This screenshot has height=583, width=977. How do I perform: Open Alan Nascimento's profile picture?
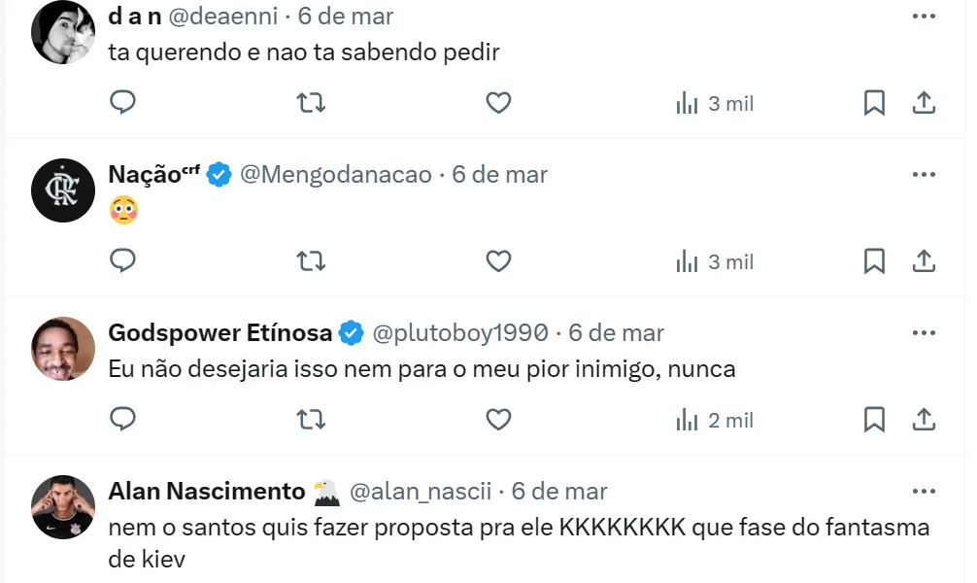63,507
